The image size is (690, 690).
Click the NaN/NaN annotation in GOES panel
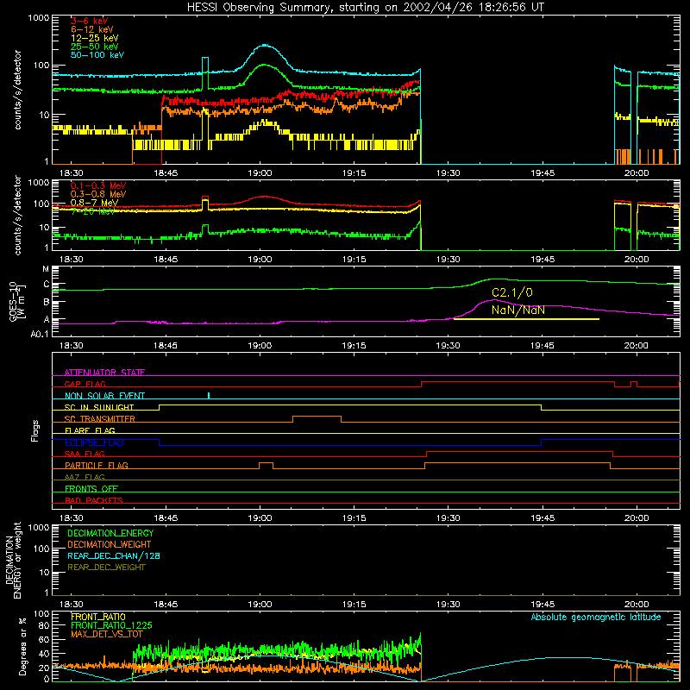pos(518,310)
